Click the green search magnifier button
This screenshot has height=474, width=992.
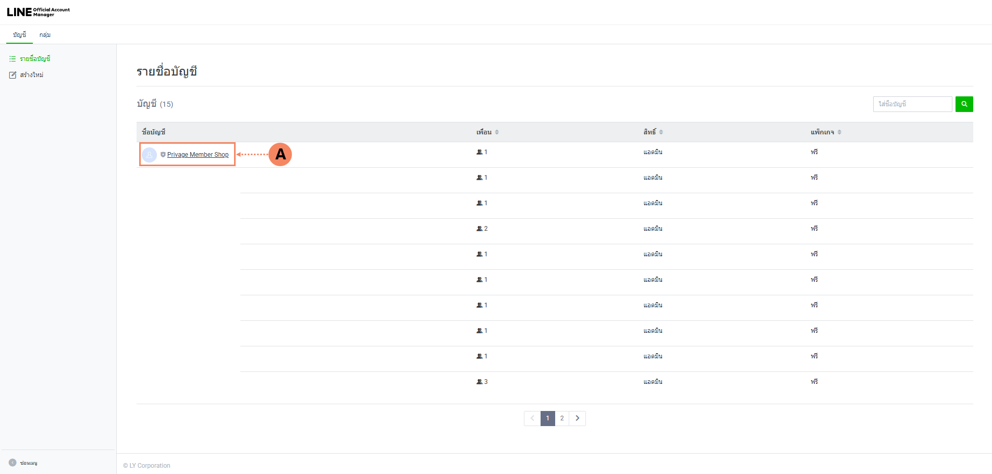tap(964, 104)
